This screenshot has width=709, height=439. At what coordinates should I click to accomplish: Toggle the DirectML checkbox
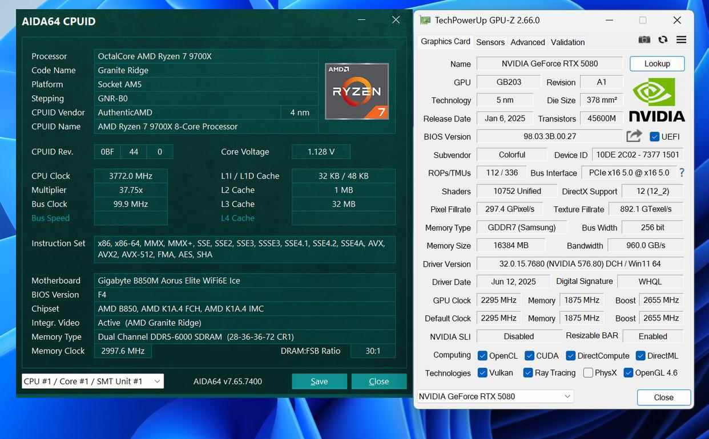coord(640,356)
